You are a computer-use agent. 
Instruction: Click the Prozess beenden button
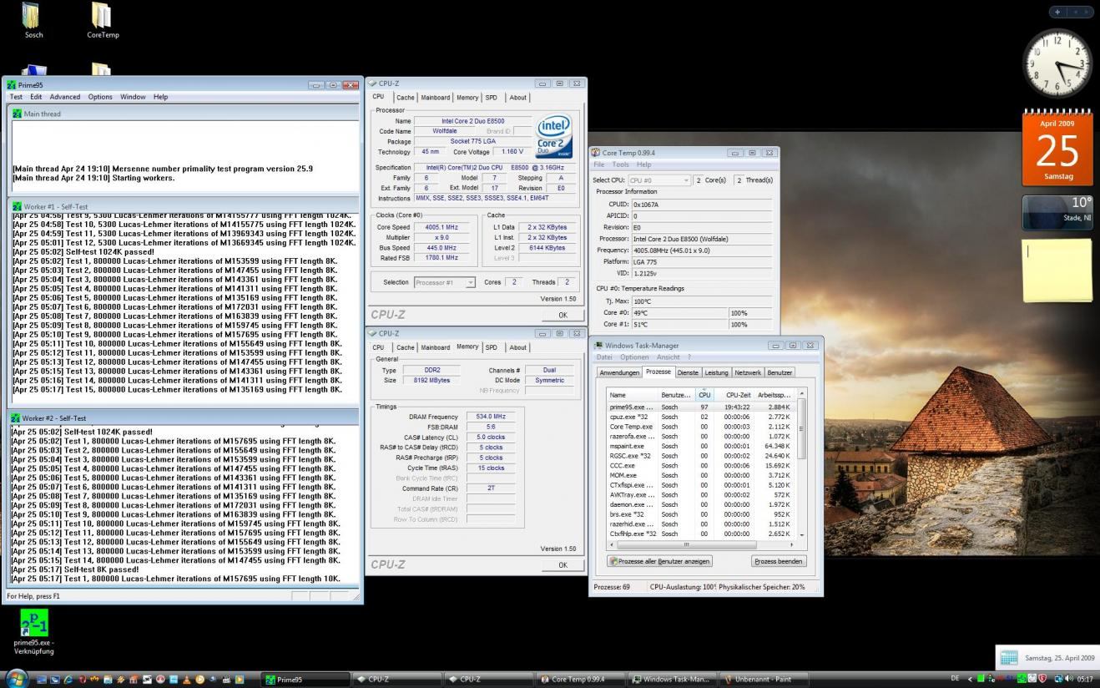(779, 561)
